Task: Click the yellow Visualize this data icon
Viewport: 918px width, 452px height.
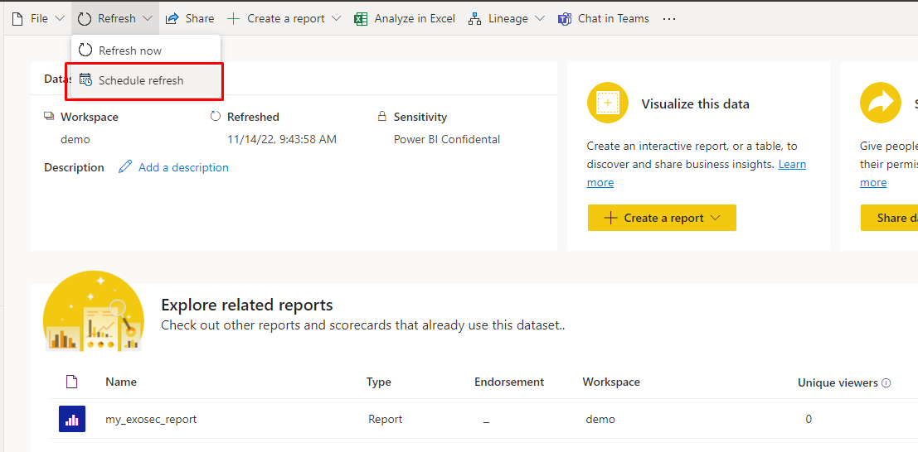Action: coord(608,103)
